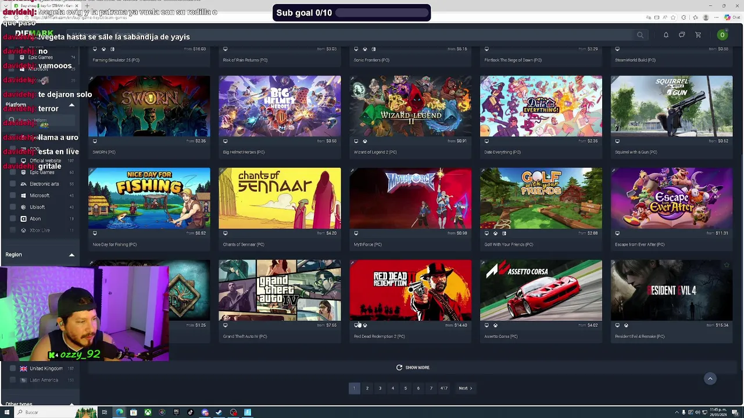Open the Chants of Sennaar thumbnail
Image resolution: width=744 pixels, height=418 pixels.
280,199
